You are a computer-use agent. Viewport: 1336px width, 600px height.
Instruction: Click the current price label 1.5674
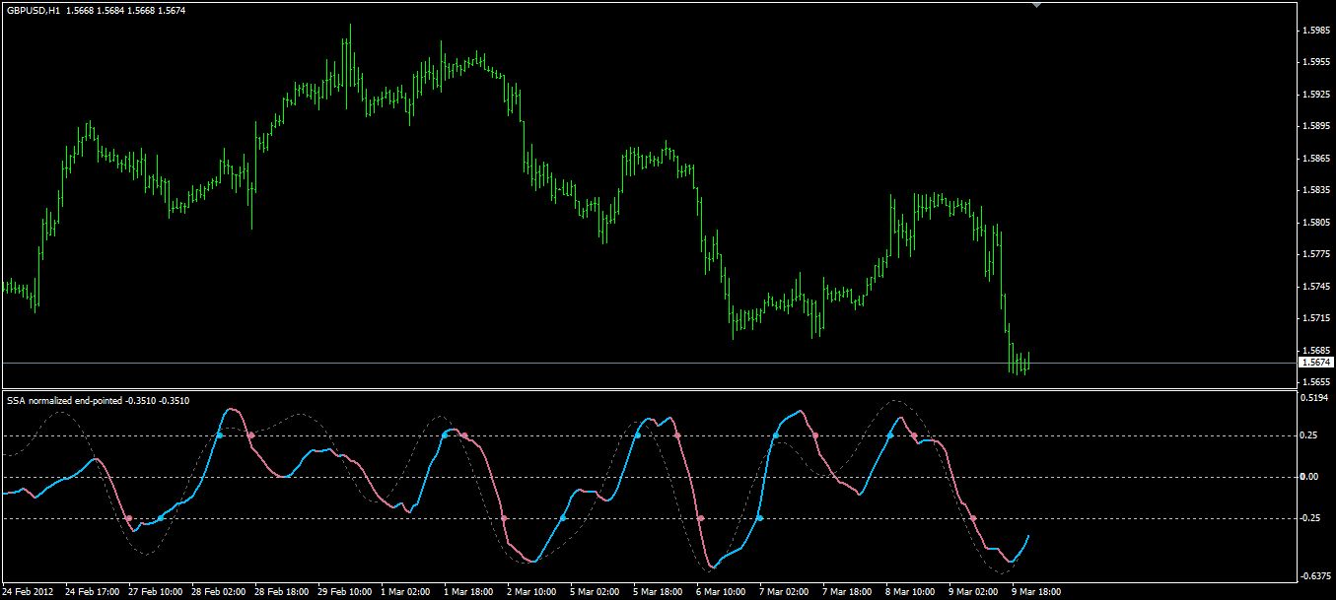1316,363
